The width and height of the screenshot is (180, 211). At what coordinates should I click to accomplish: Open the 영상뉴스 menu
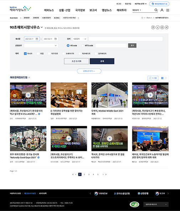(x=107, y=10)
